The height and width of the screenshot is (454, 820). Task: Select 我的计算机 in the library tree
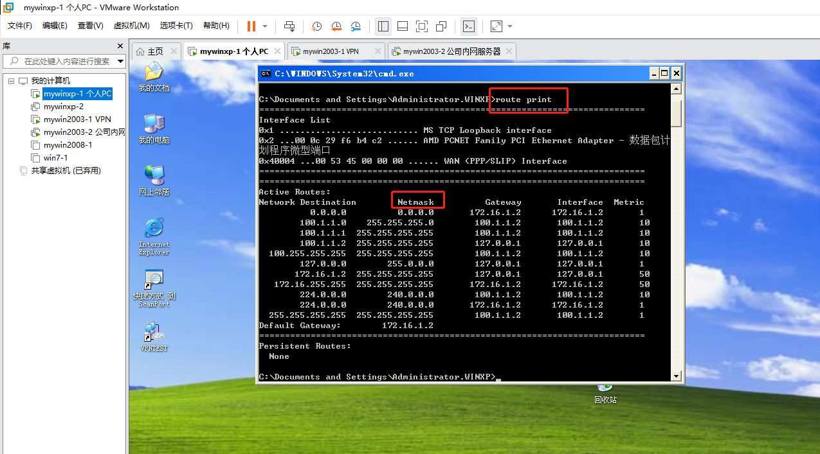coord(51,81)
